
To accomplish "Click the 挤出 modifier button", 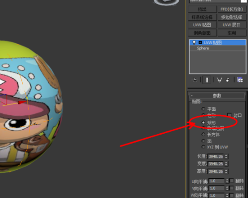I will (x=202, y=9).
